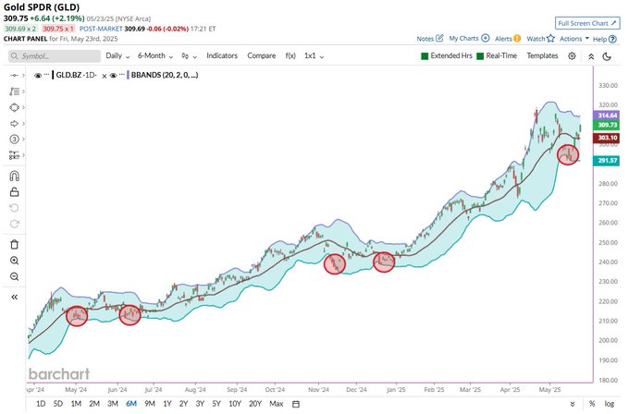629x414 pixels.
Task: Select the 5D time range
Action: pyautogui.click(x=57, y=404)
